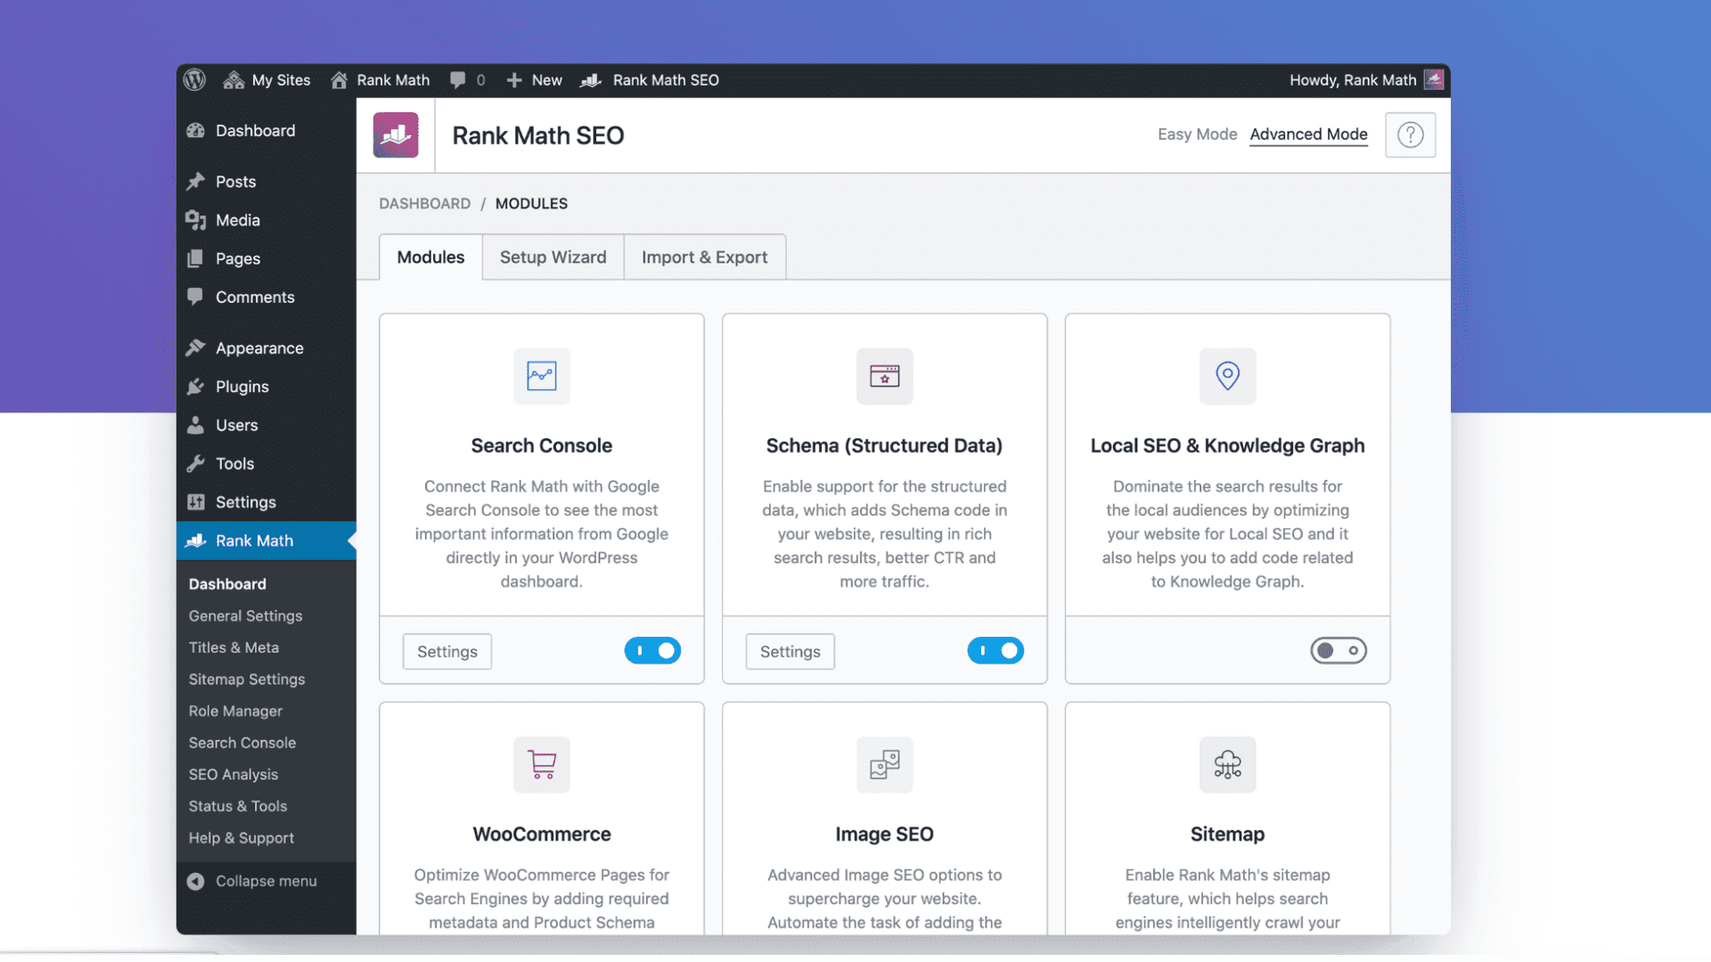Click the Schema structured data icon
1711x962 pixels.
884,376
